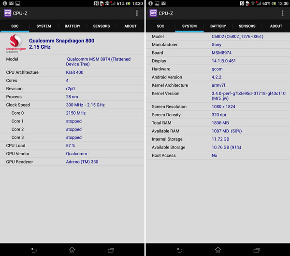This screenshot has width=290, height=256.
Task: Tap the '320 dpi' screen density value
Action: tap(219, 115)
